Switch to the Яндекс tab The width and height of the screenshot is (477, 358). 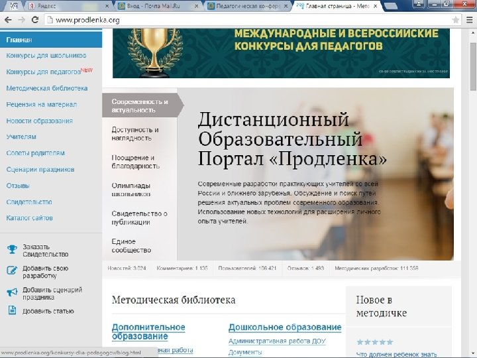68,6
